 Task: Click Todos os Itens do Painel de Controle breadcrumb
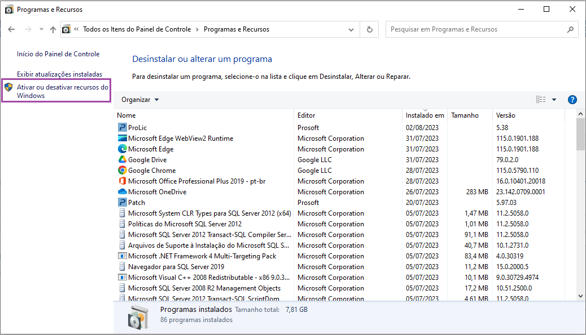[x=137, y=29]
